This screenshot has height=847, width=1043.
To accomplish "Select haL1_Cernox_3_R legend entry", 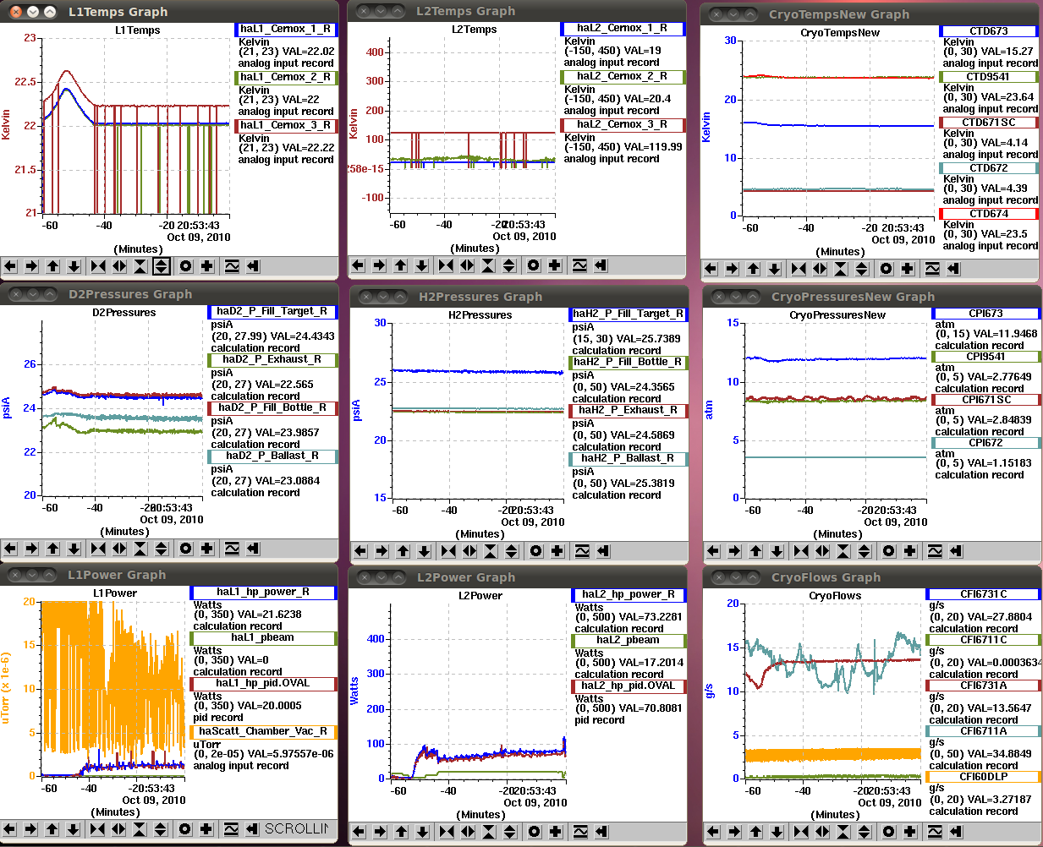I will [285, 125].
